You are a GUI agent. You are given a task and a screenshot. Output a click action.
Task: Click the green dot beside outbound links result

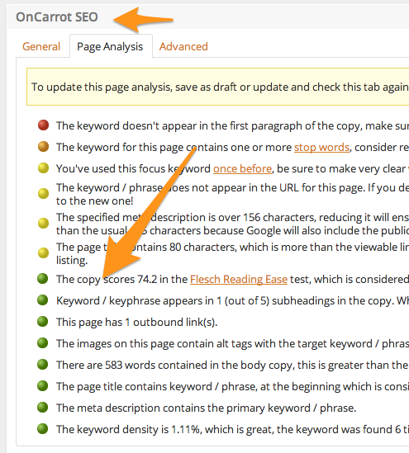[x=42, y=322]
